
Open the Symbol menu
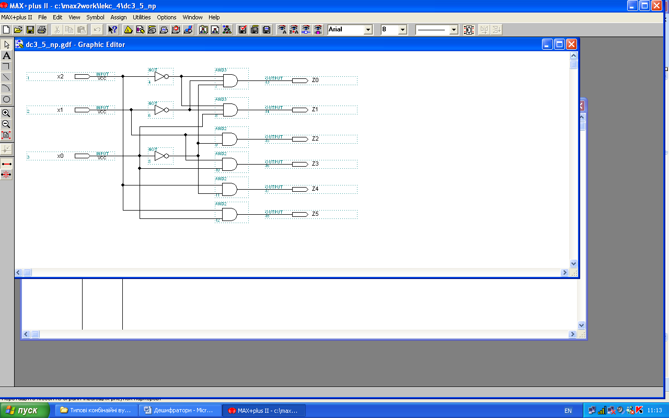95,17
